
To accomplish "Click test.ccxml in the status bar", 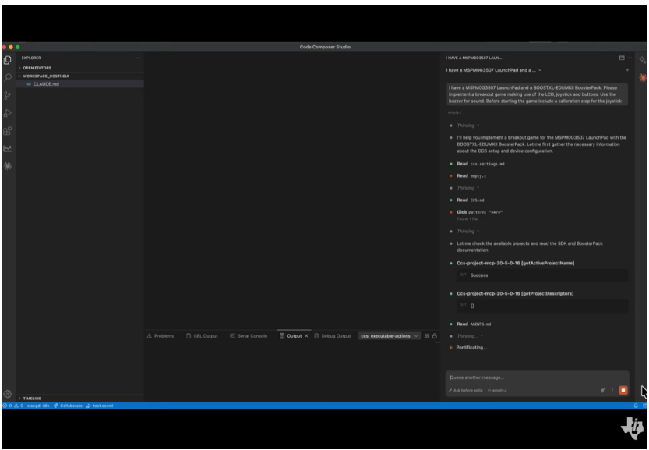I will pyautogui.click(x=100, y=406).
